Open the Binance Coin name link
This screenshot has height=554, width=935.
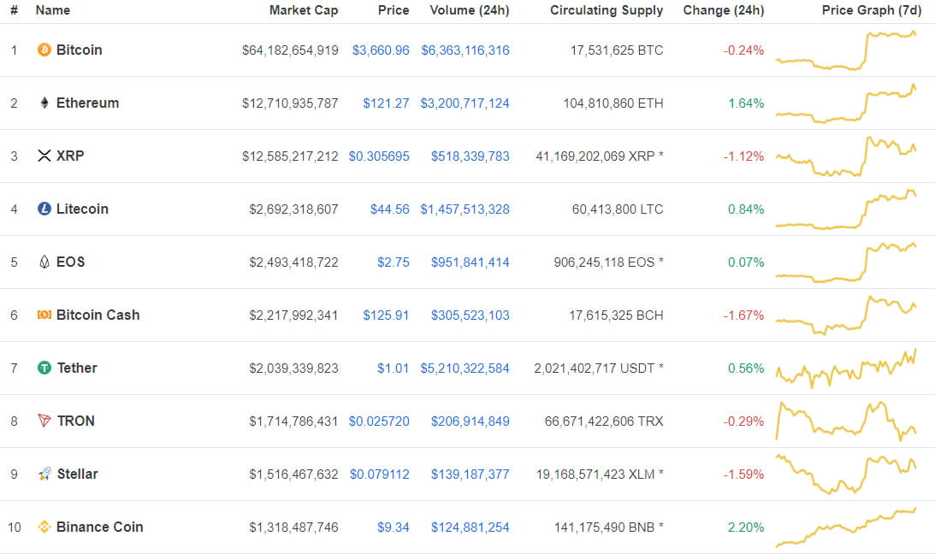click(x=99, y=527)
